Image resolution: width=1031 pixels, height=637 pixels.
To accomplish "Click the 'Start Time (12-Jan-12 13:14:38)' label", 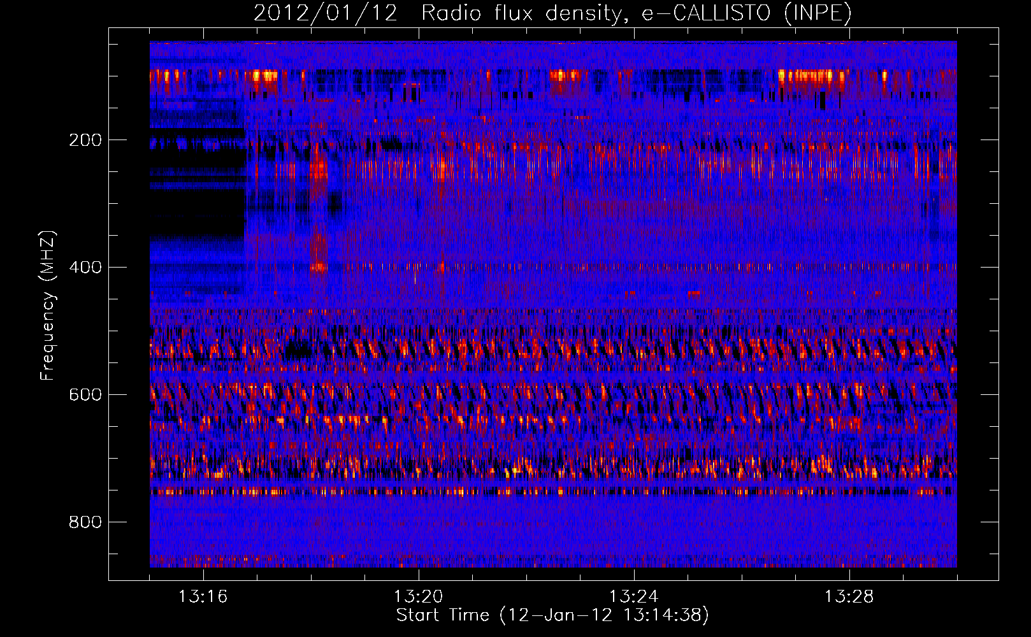I will click(552, 615).
